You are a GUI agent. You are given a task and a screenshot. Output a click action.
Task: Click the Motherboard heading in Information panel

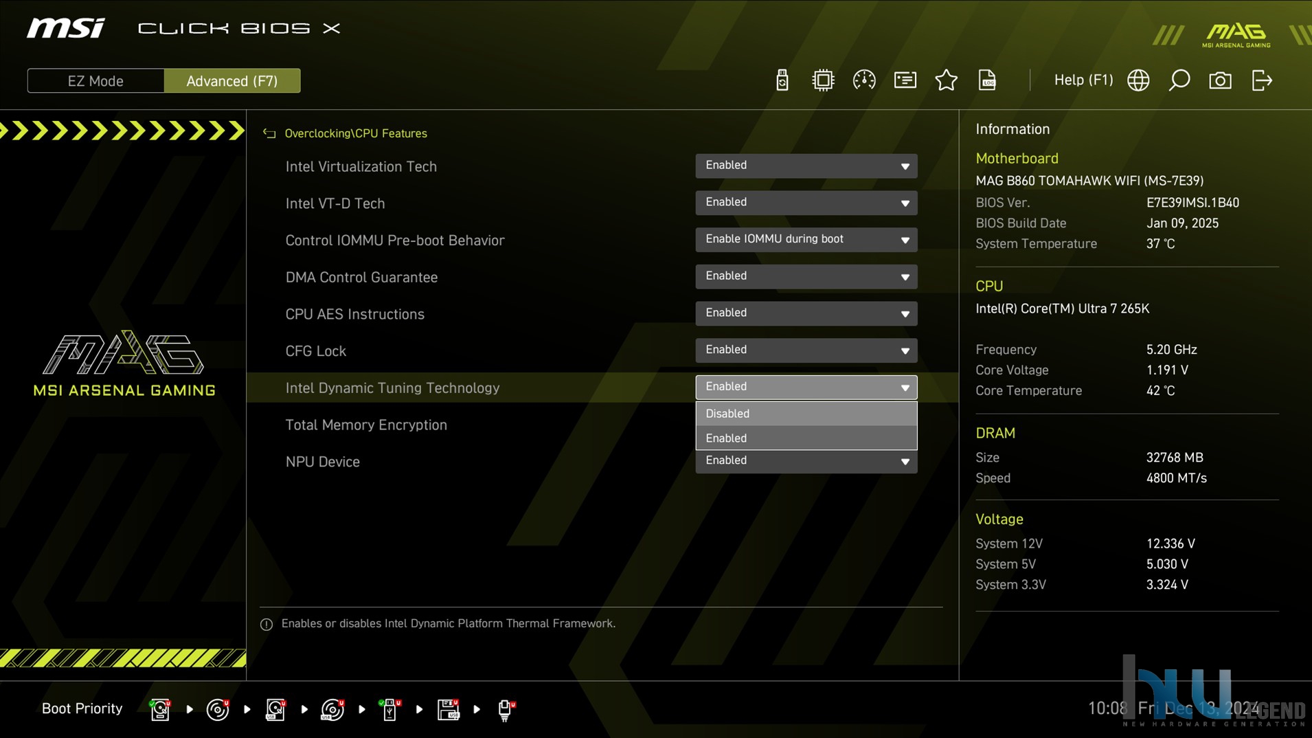coord(1017,159)
